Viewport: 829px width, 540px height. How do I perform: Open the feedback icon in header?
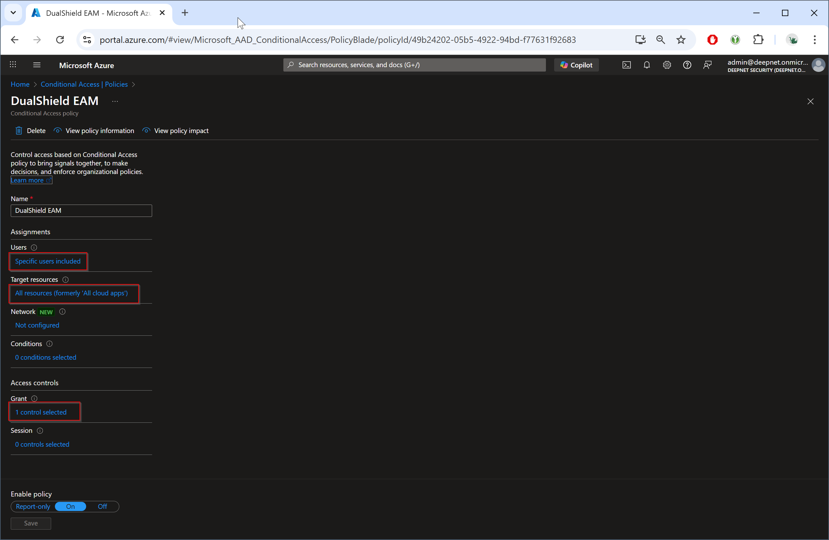[x=707, y=65]
